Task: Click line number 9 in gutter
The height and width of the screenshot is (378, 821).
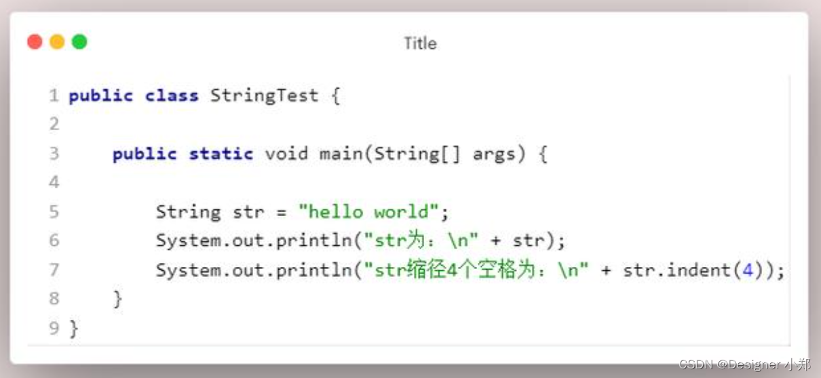Action: coord(54,329)
